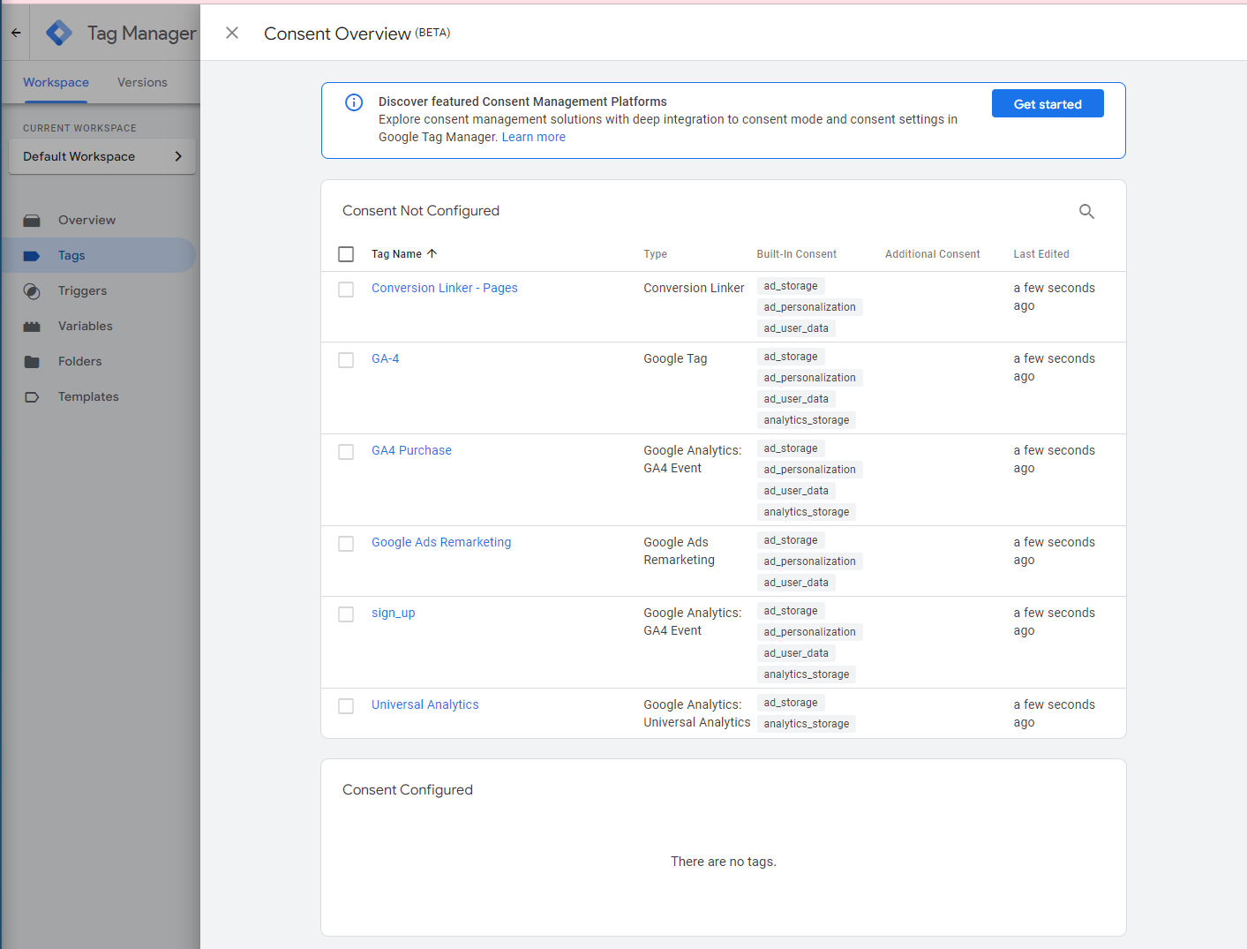The image size is (1247, 949).
Task: Click the Templates sidebar icon
Action: pyautogui.click(x=32, y=396)
